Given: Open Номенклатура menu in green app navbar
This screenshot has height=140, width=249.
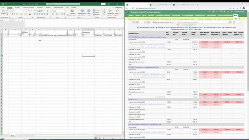Looking at the screenshot, I should coord(200,16).
